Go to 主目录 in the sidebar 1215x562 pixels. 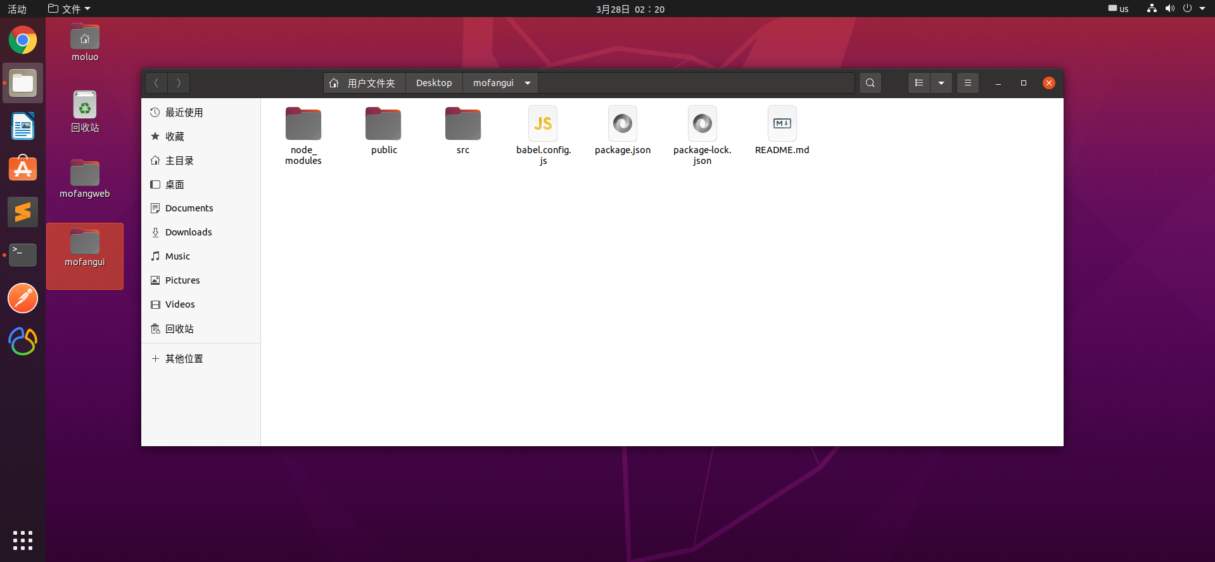pos(201,161)
